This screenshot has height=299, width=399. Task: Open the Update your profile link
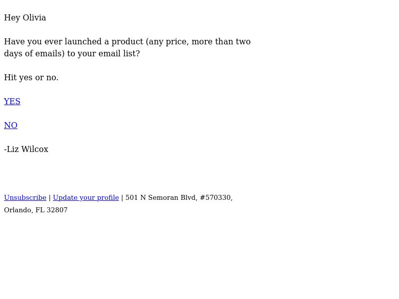86,197
